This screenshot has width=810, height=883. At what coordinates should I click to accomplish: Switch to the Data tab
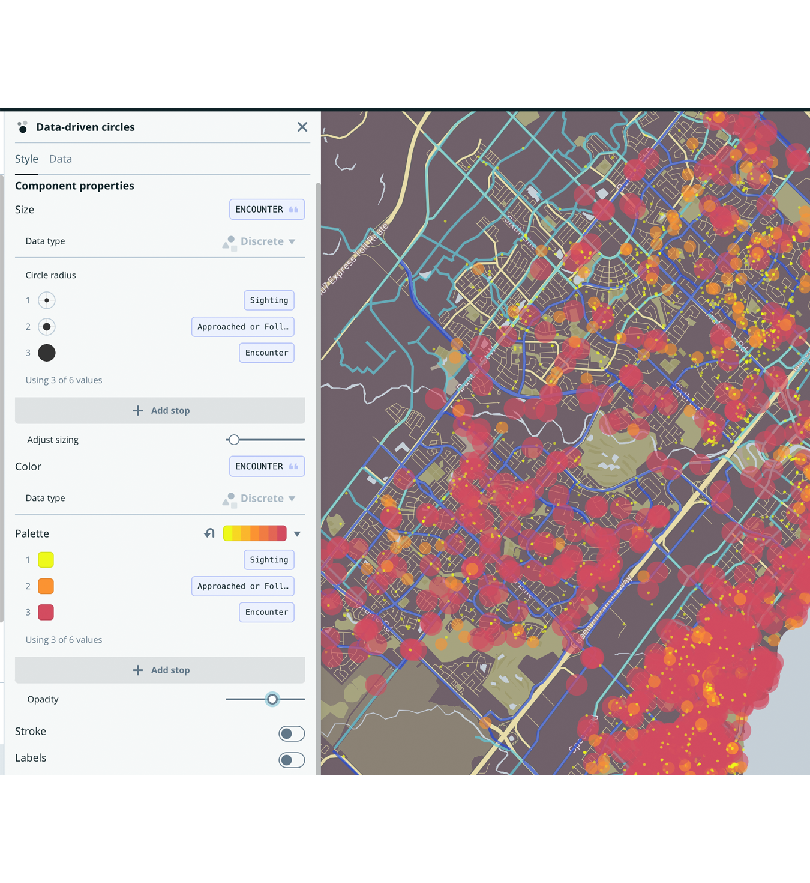[x=61, y=159]
